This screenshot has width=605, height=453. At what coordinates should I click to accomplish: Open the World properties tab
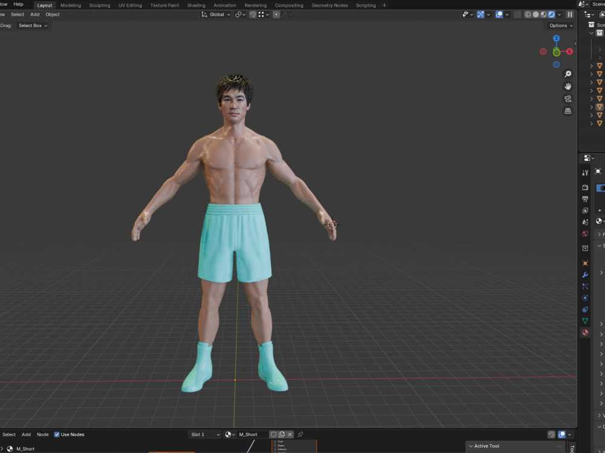(585, 233)
